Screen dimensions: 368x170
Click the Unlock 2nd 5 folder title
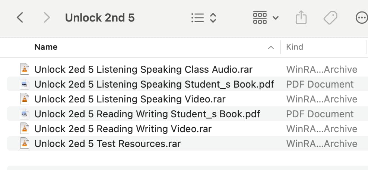click(x=100, y=18)
